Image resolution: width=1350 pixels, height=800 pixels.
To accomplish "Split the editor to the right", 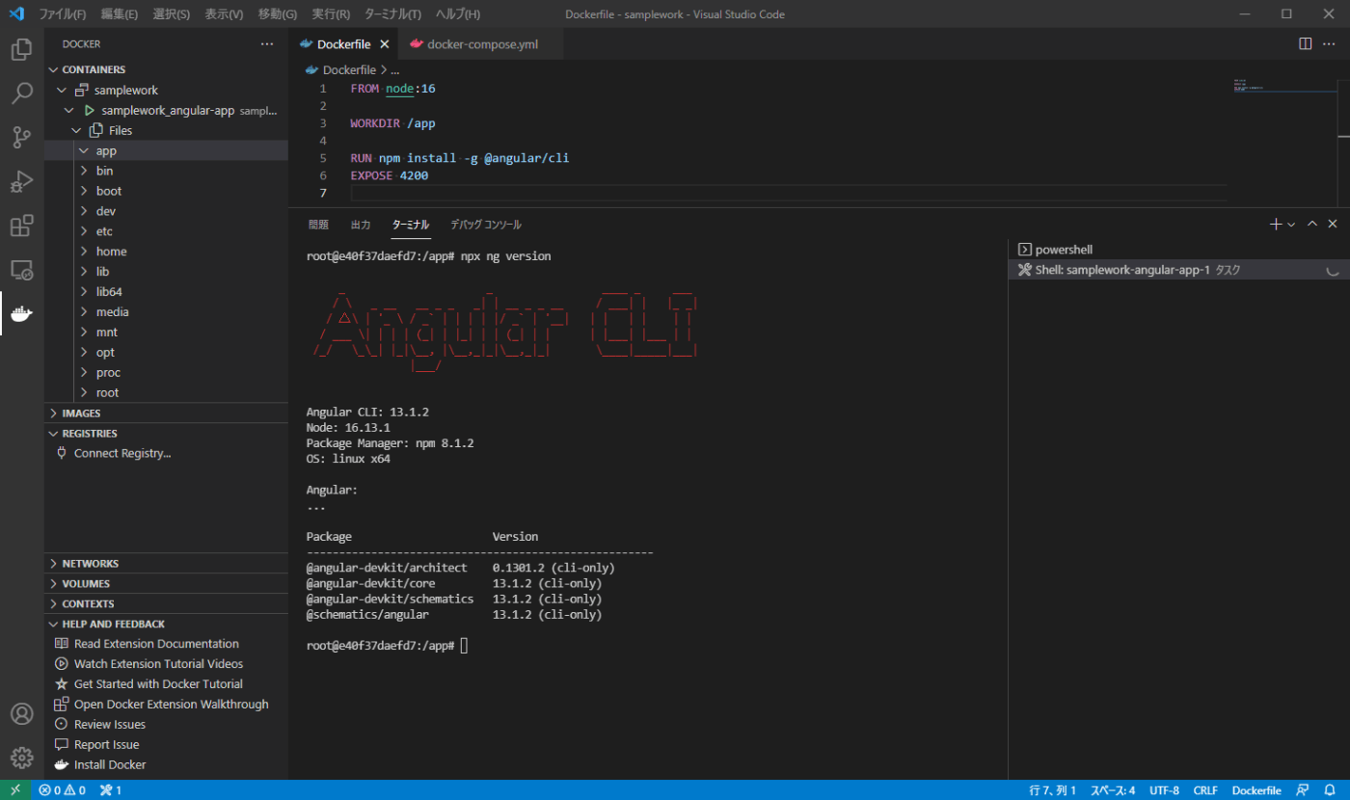I will pos(1305,43).
